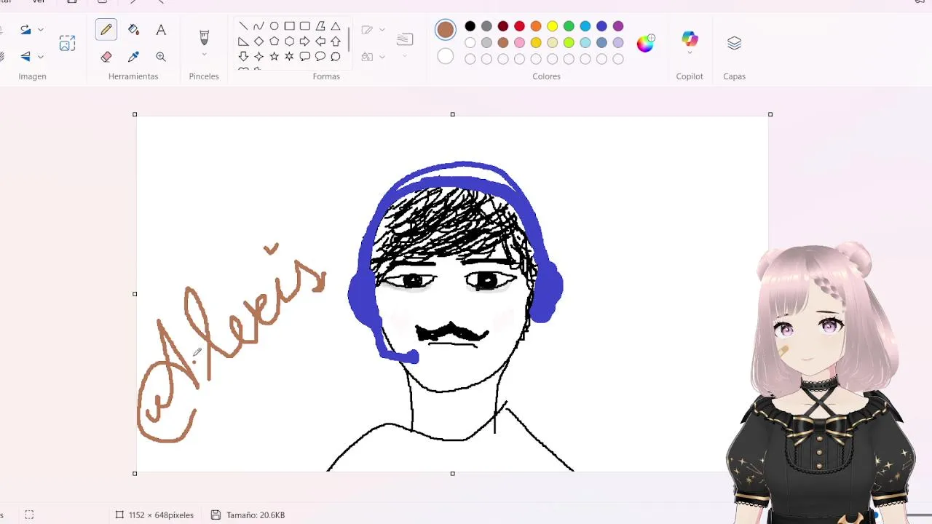
Task: Select the Color picker eyedropper tool
Action: coord(133,57)
